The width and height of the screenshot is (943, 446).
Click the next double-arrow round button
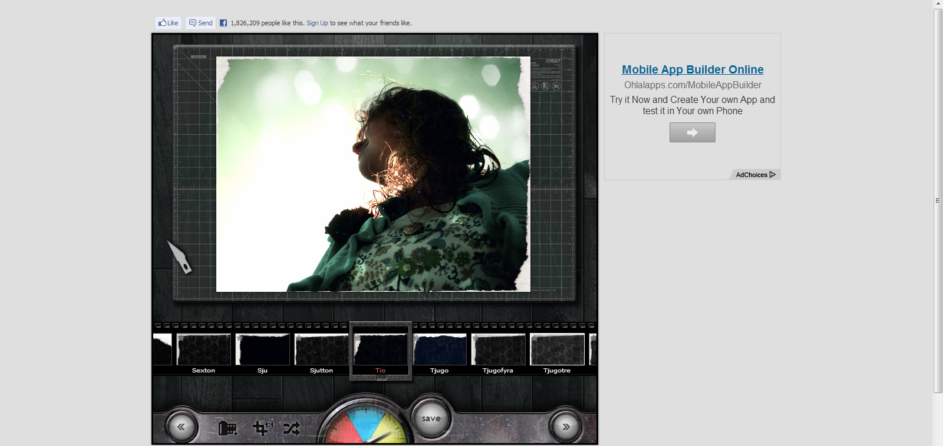[x=566, y=427]
